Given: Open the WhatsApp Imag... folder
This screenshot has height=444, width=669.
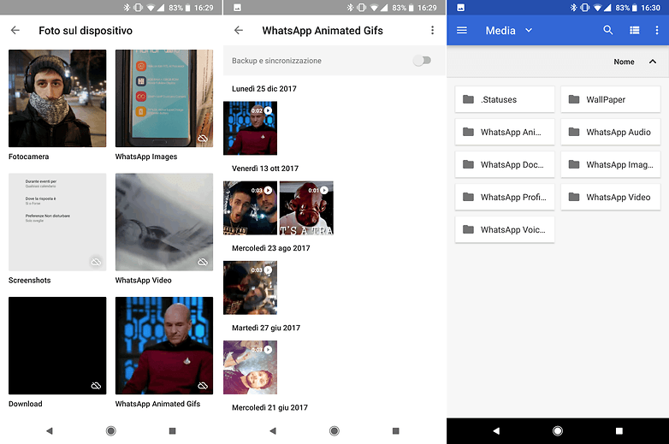Looking at the screenshot, I should tap(611, 164).
